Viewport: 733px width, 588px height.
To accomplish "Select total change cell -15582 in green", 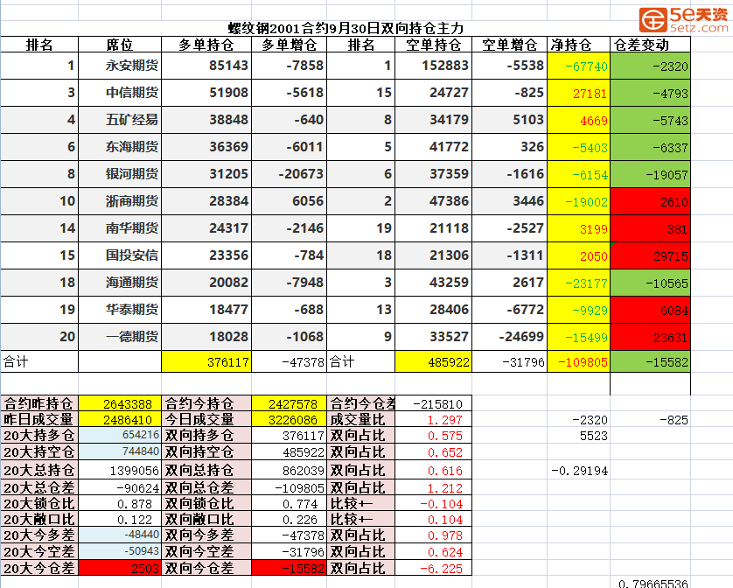I will (x=650, y=361).
